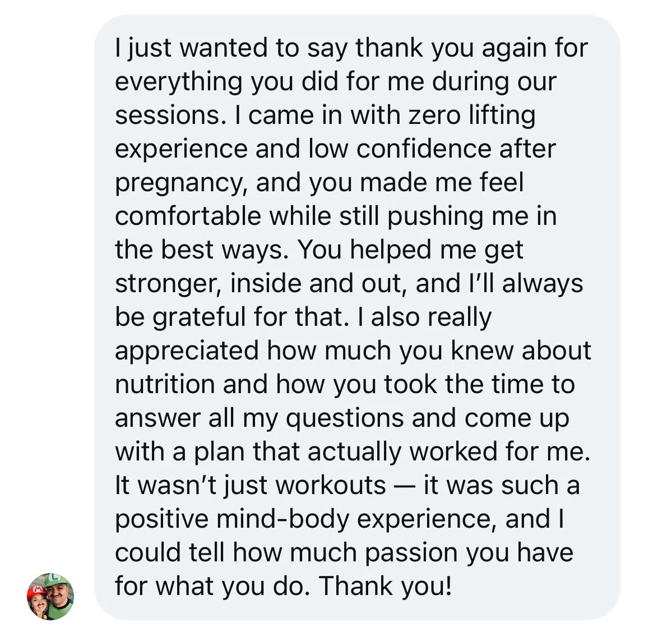
Task: Click the word 'passion' in the message
Action: pyautogui.click(x=411, y=553)
